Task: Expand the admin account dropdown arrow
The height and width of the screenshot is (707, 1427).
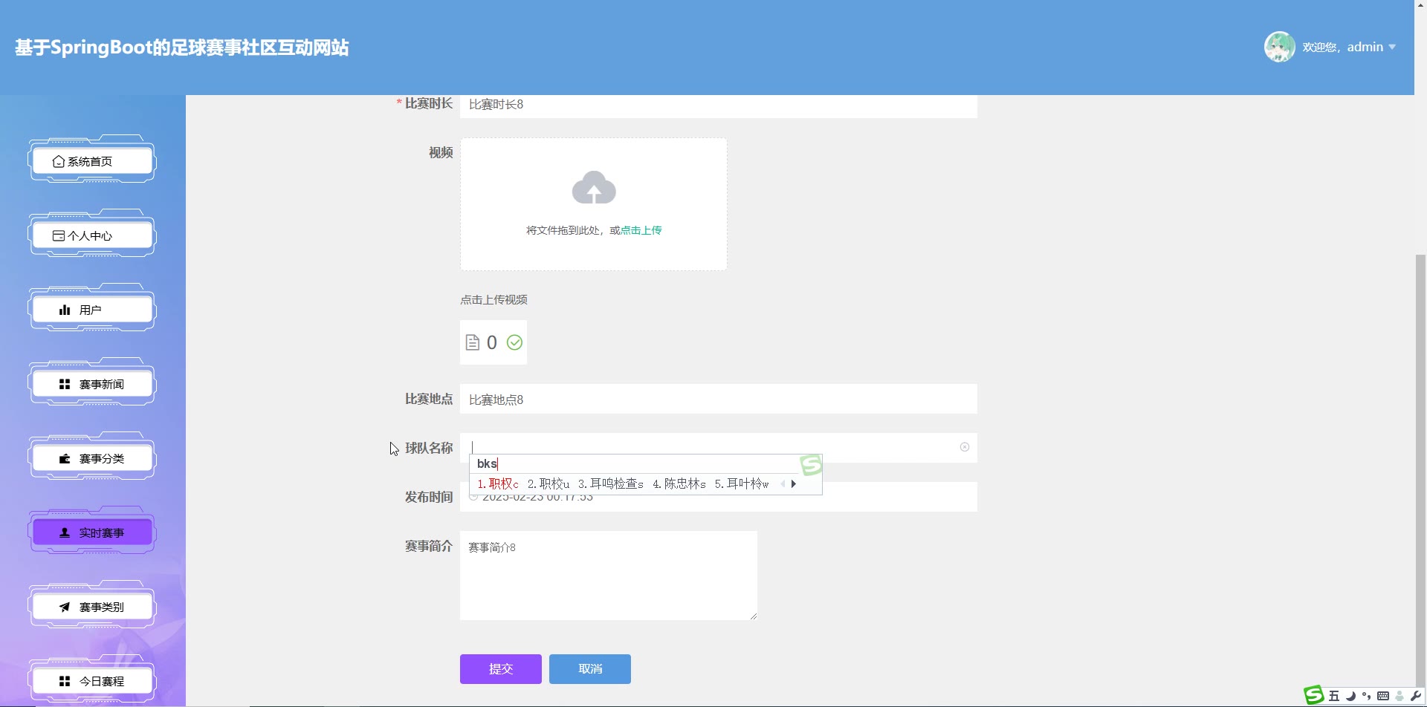Action: tap(1392, 48)
